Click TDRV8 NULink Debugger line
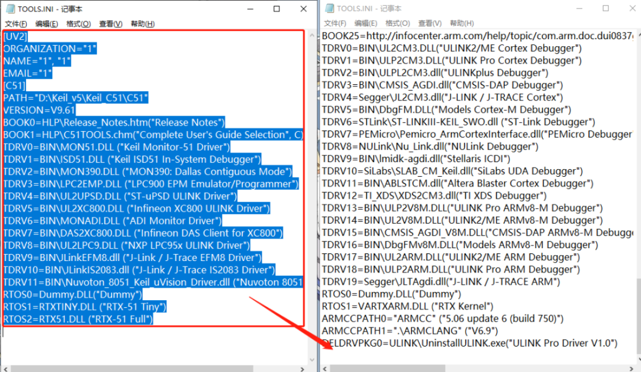Screen dimensions: 641x372 (430, 147)
